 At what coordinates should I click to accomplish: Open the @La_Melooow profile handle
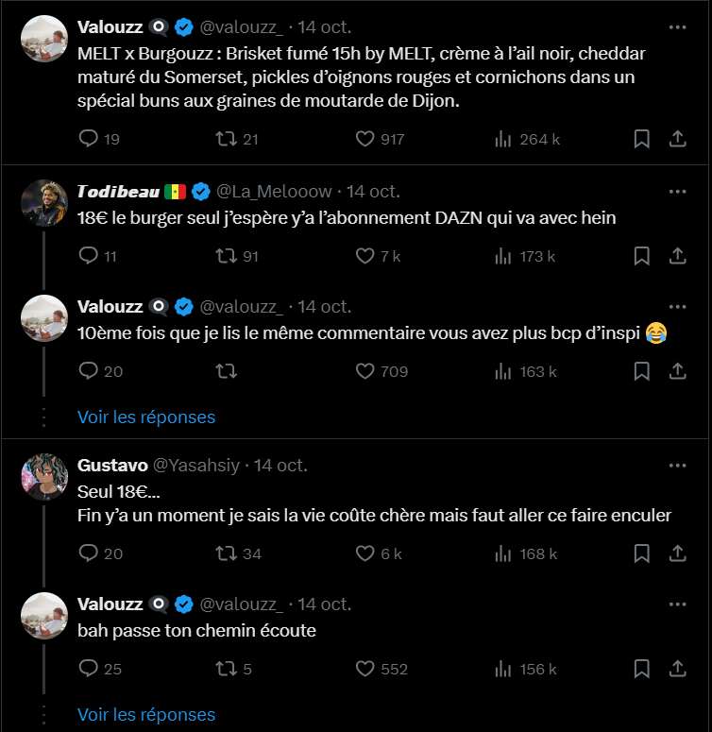(x=277, y=191)
